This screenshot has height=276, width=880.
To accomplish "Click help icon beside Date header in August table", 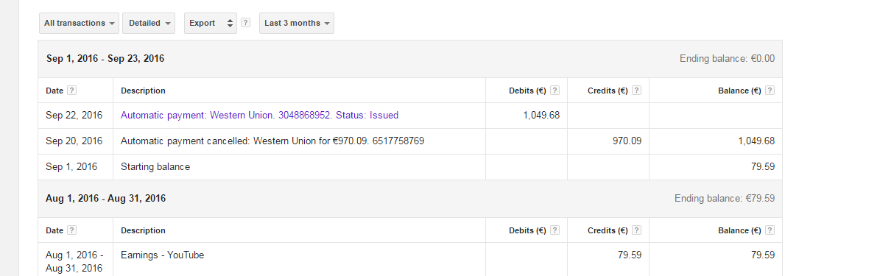I will [x=71, y=230].
